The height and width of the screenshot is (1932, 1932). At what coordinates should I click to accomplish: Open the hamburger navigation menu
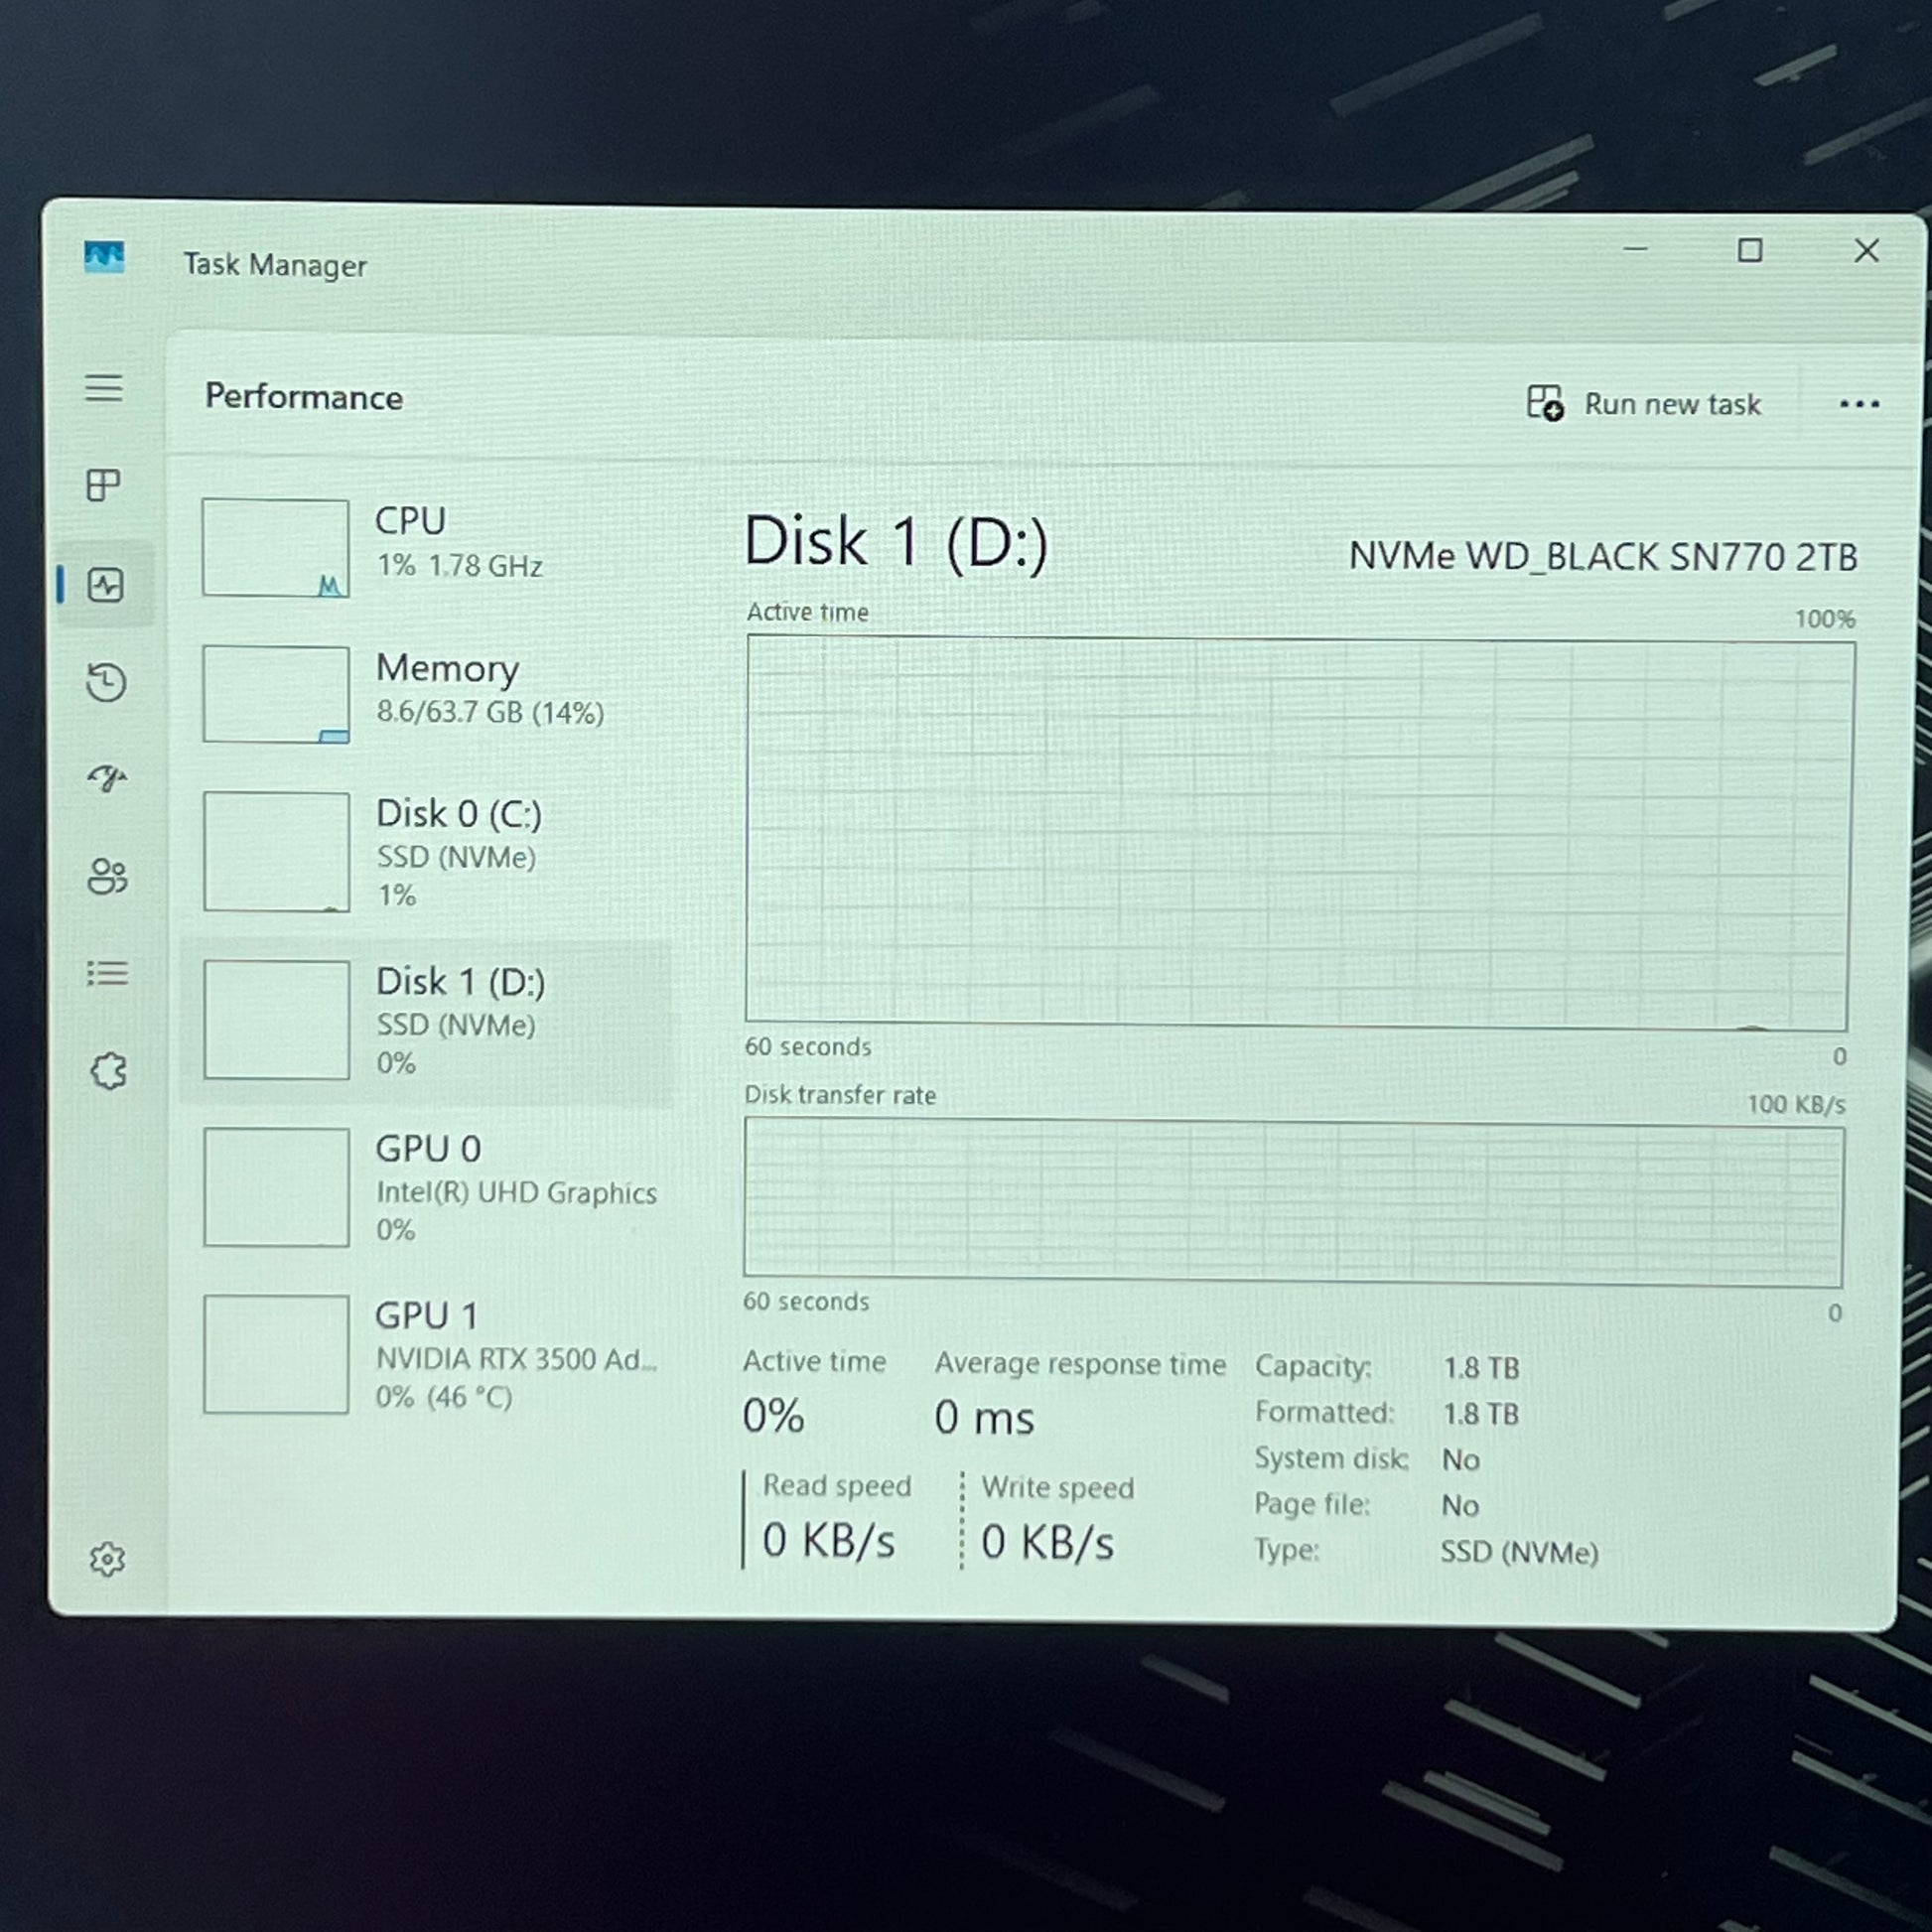104,388
